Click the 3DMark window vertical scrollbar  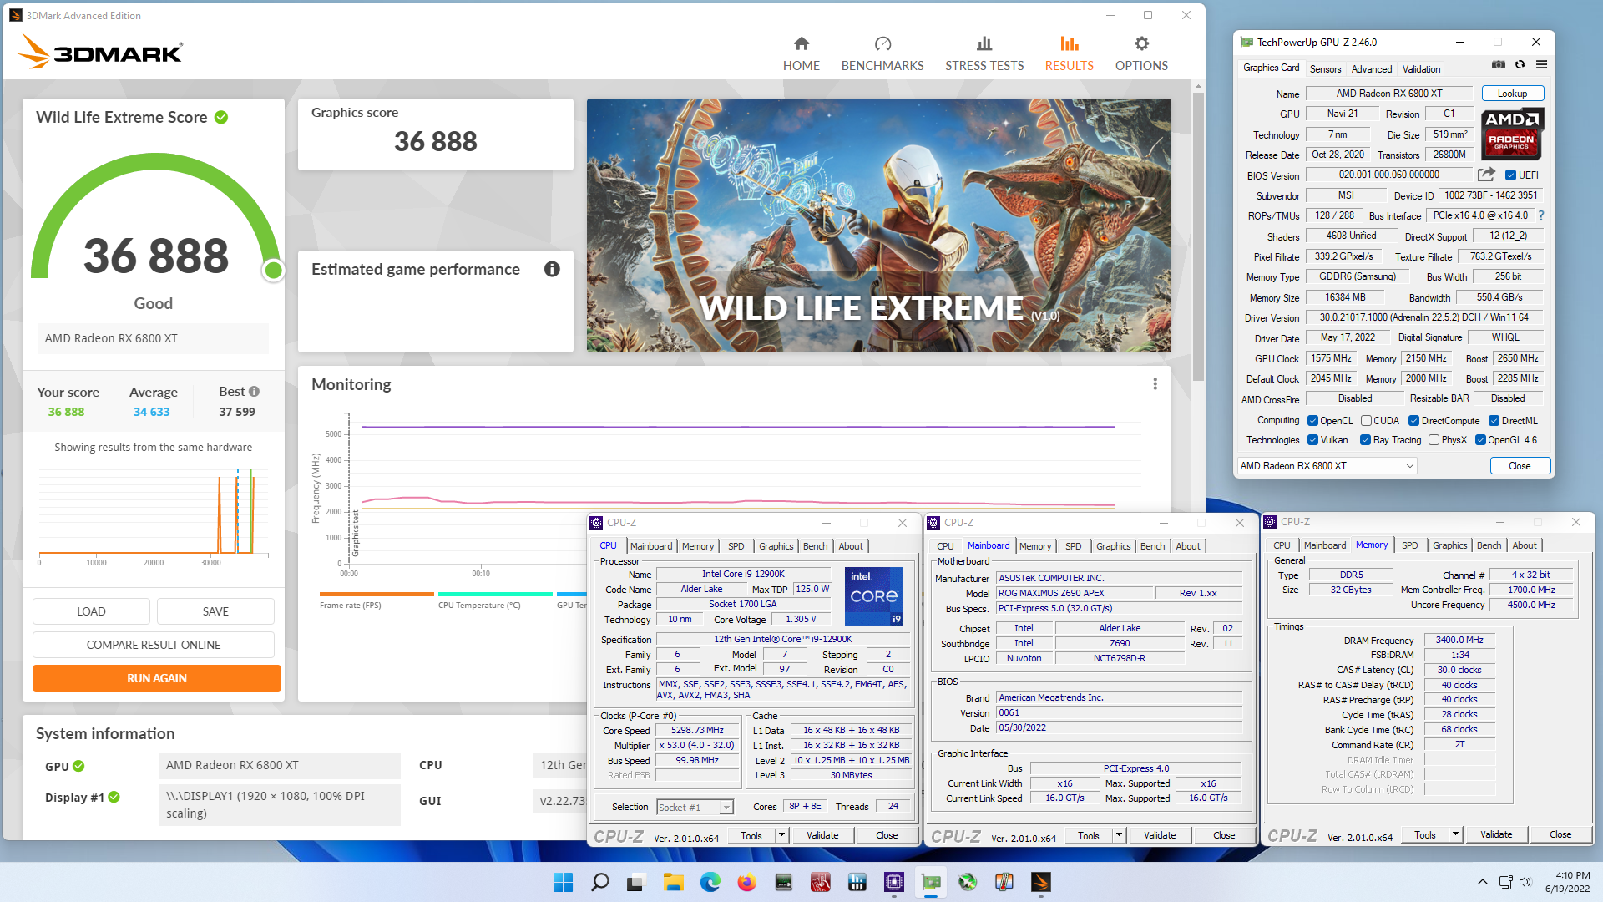(x=1199, y=236)
